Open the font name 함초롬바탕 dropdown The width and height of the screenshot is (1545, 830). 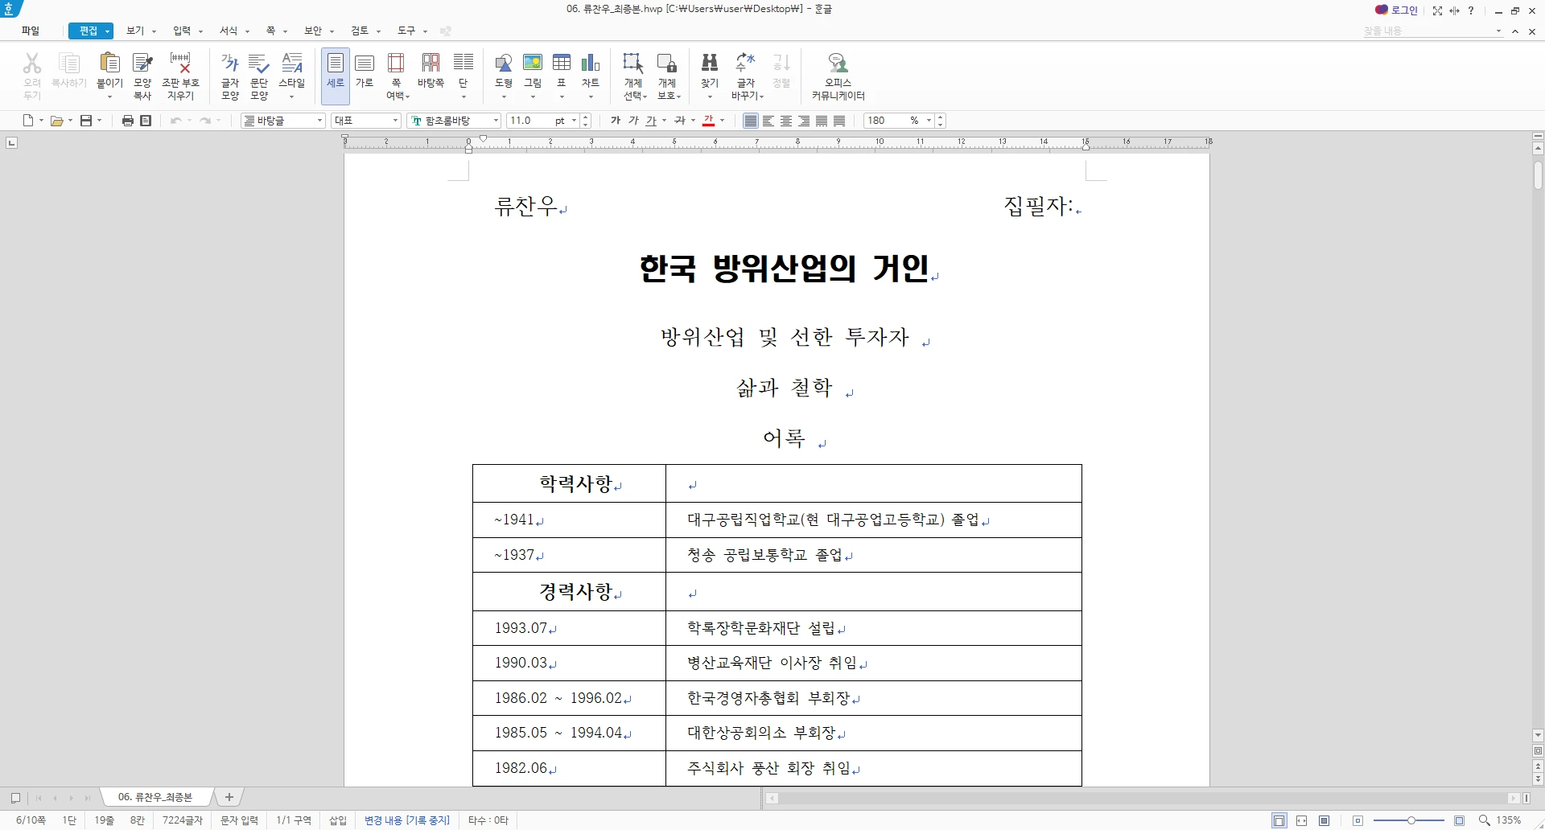[496, 121]
